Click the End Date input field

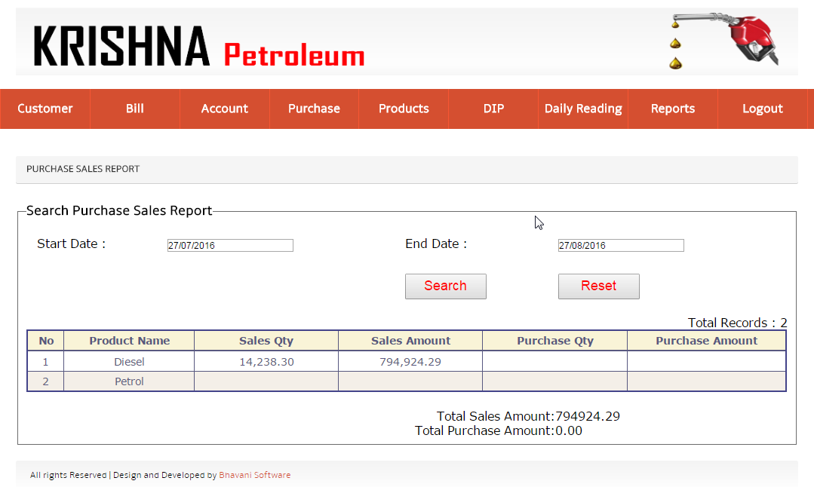[621, 245]
